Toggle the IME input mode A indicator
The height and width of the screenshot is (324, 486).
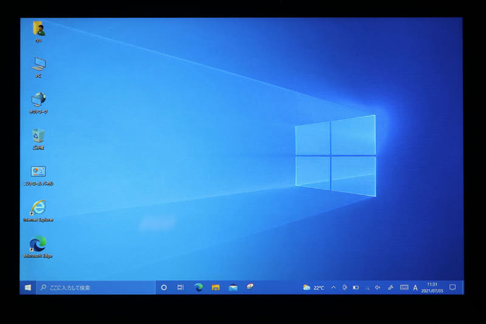point(416,288)
